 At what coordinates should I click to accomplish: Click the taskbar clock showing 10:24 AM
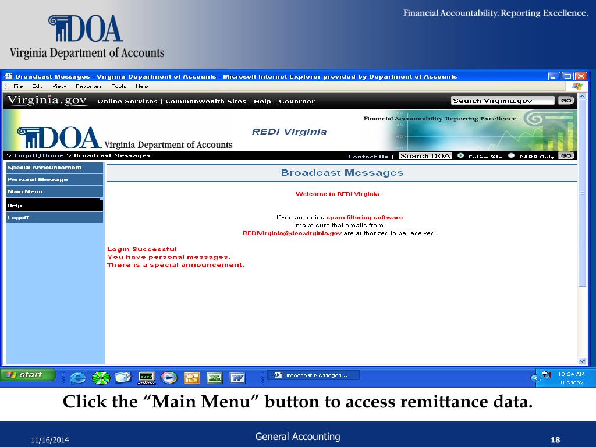point(572,374)
